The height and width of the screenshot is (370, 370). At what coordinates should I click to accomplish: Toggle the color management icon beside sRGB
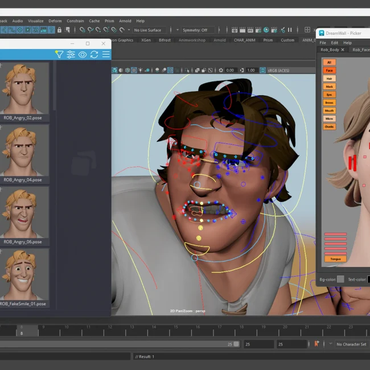pos(262,70)
